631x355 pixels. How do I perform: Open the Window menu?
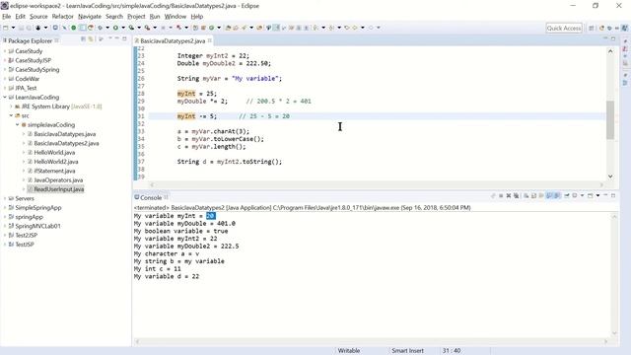[x=175, y=17]
